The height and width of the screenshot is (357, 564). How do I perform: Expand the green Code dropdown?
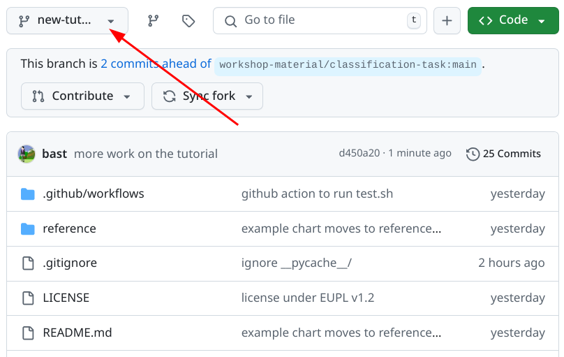[x=513, y=21]
